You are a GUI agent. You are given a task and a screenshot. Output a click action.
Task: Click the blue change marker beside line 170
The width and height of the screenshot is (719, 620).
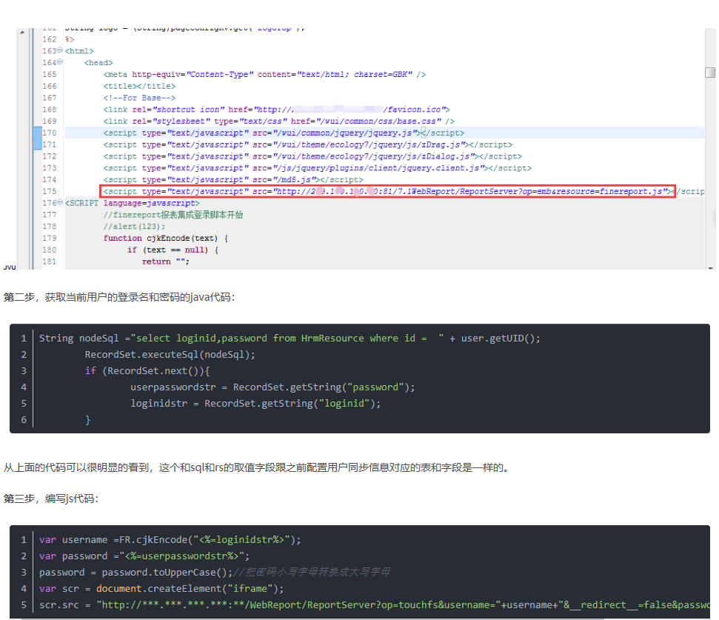point(38,138)
